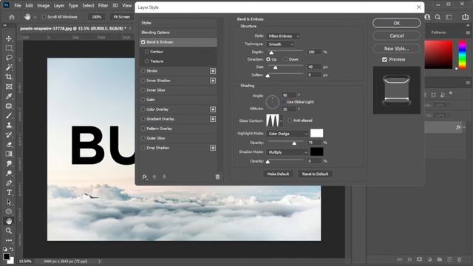This screenshot has width=473, height=266.
Task: Select the Magic Wand tool
Action: coord(9,67)
